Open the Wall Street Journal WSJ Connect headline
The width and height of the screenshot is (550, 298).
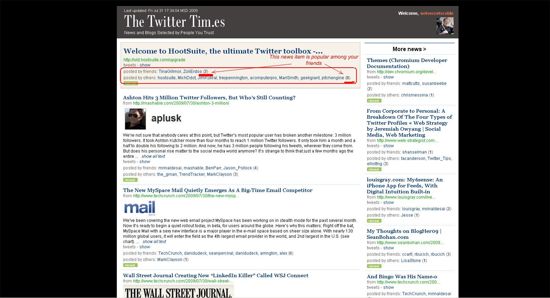coord(215,275)
